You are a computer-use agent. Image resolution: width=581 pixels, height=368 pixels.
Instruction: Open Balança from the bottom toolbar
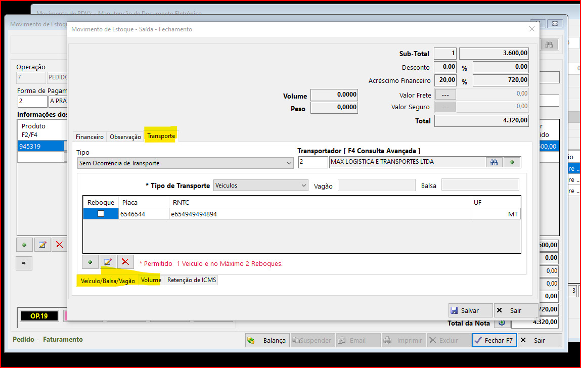point(267,340)
